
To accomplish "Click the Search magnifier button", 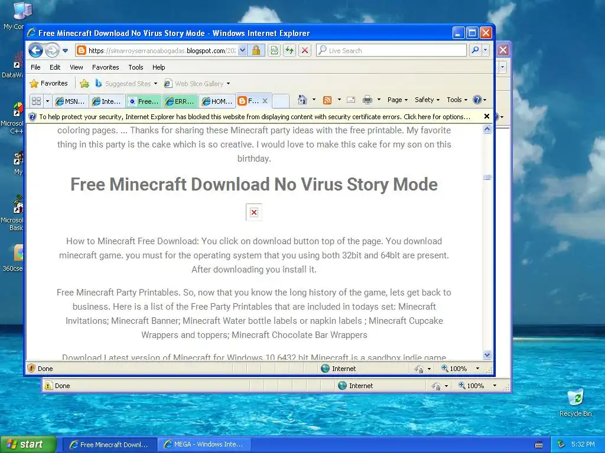I will pos(476,50).
